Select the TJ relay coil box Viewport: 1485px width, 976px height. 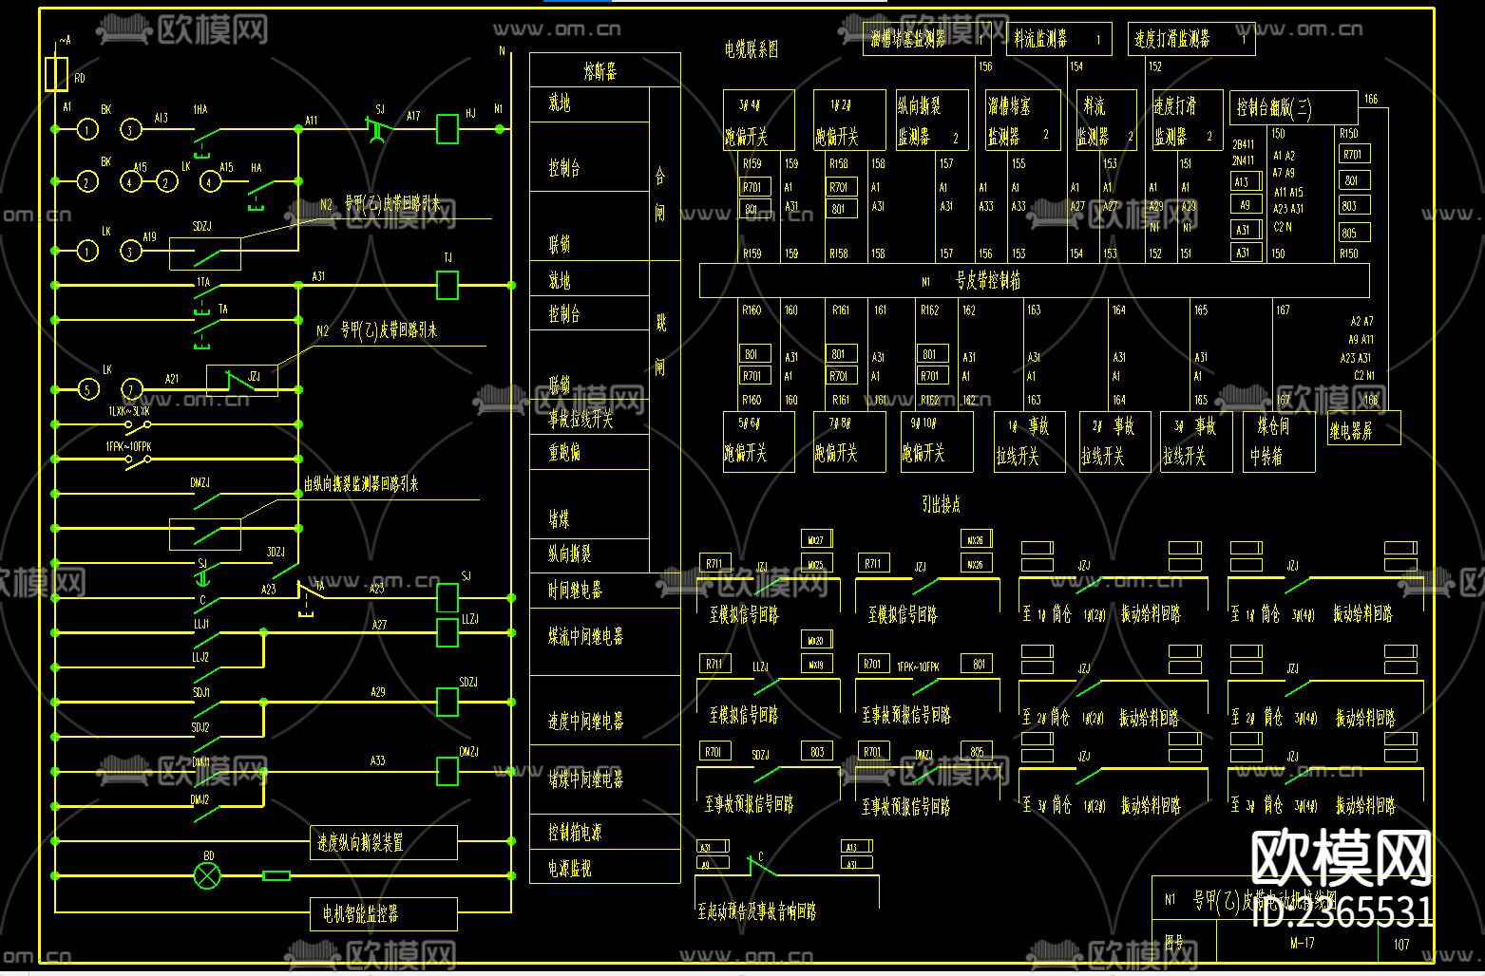coord(447,285)
